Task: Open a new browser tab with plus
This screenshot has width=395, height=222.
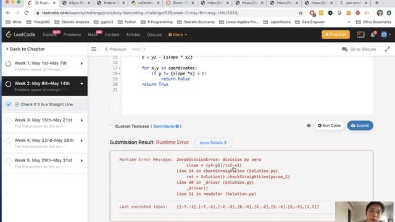Action: tap(377, 3)
